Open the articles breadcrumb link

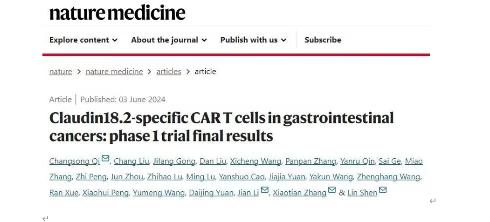coord(168,72)
